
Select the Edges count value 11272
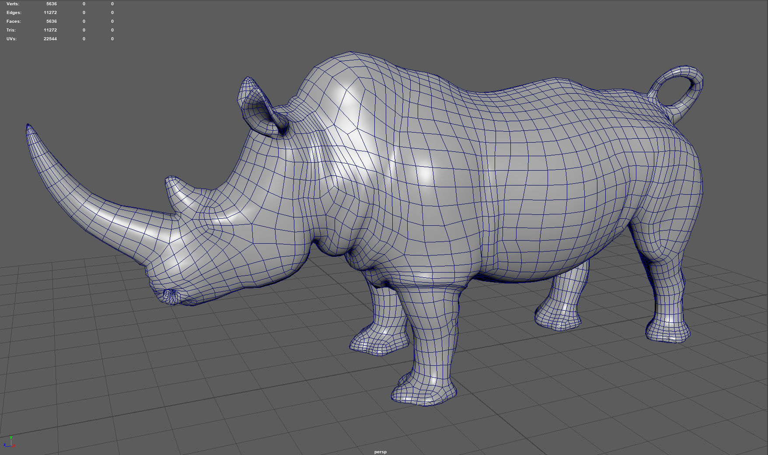pos(50,13)
